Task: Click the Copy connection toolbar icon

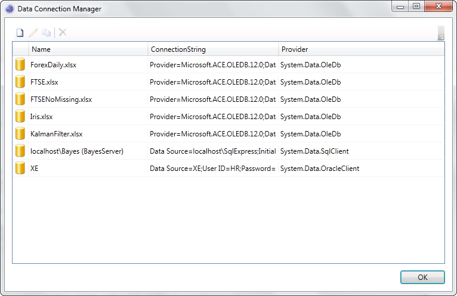Action: (x=47, y=33)
